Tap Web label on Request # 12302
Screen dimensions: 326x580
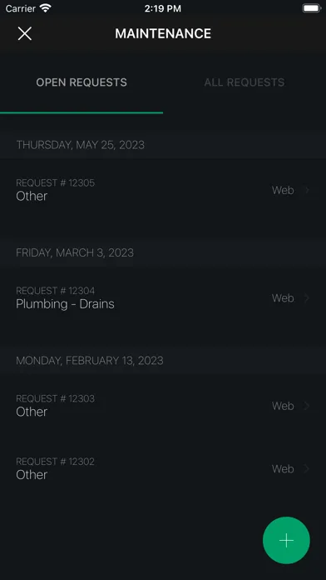coord(283,469)
